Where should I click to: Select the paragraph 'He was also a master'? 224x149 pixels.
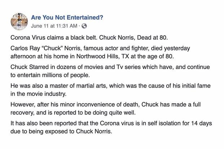coord(110,90)
